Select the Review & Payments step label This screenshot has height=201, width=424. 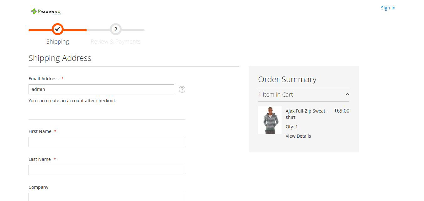tap(115, 42)
